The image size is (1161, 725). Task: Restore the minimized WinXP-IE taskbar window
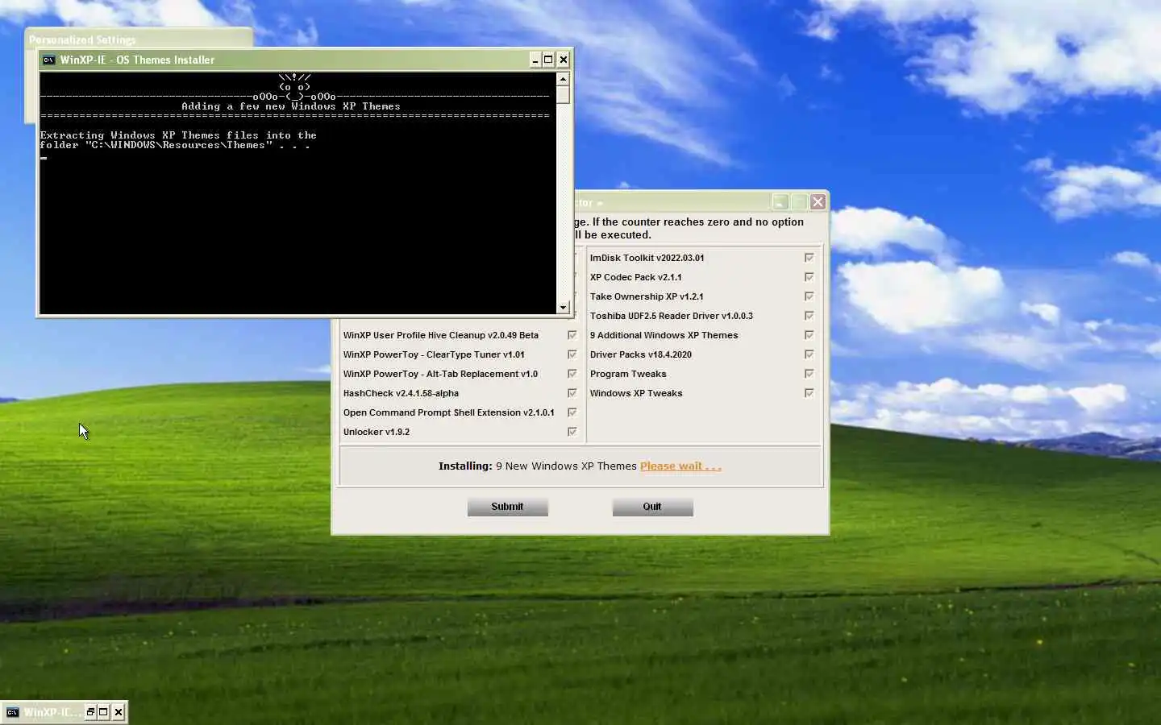click(x=90, y=712)
